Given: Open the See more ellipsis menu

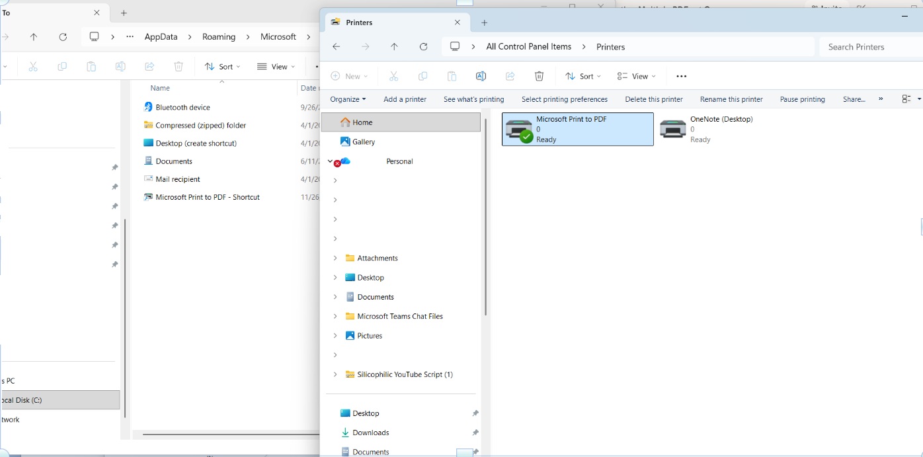Looking at the screenshot, I should (x=682, y=76).
